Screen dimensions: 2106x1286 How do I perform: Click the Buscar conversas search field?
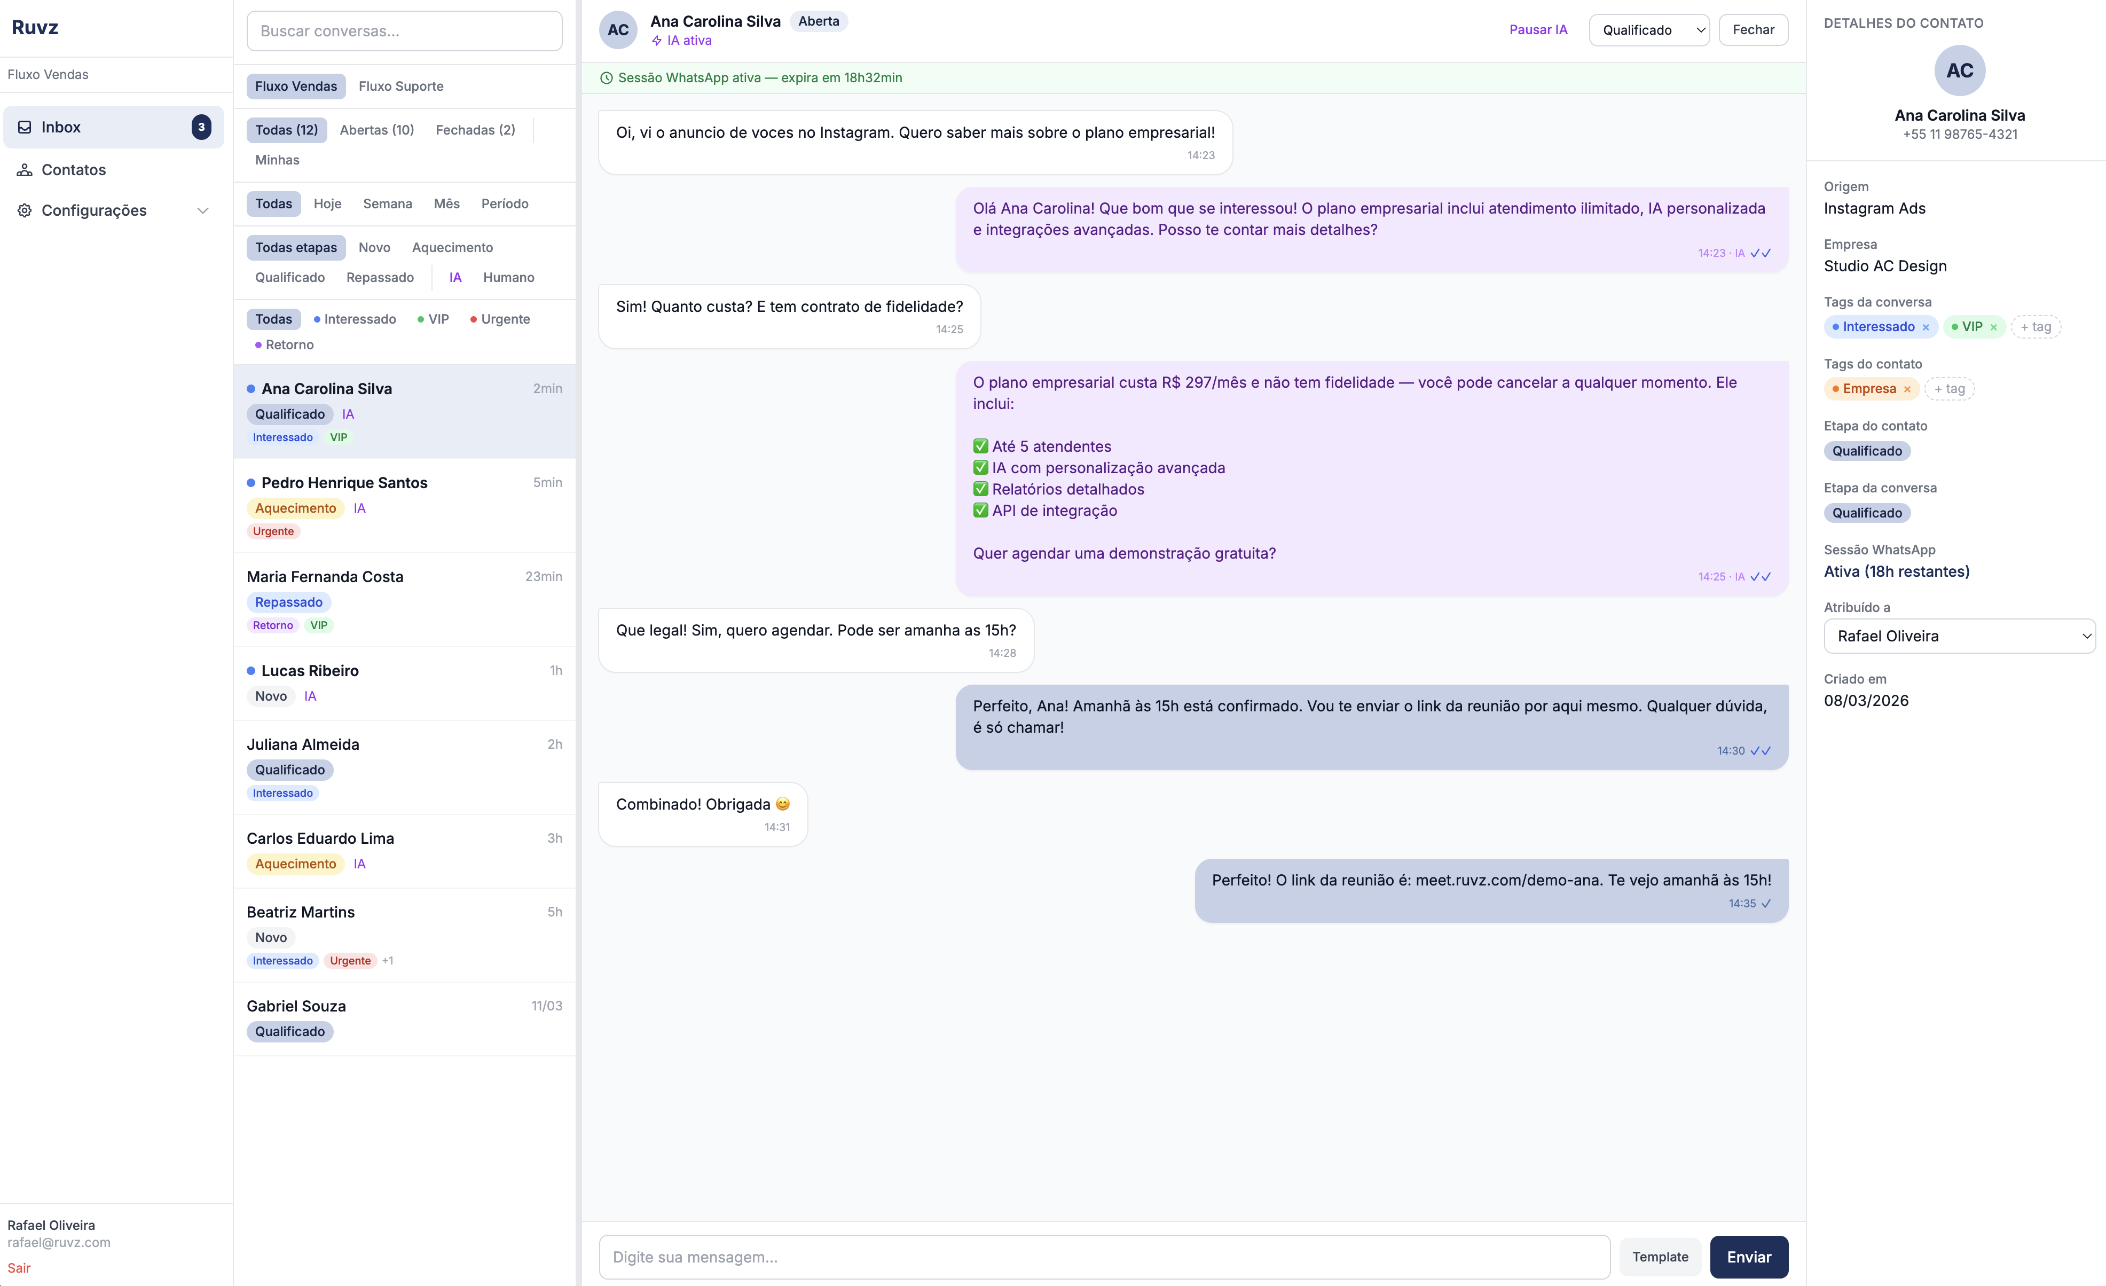point(404,31)
